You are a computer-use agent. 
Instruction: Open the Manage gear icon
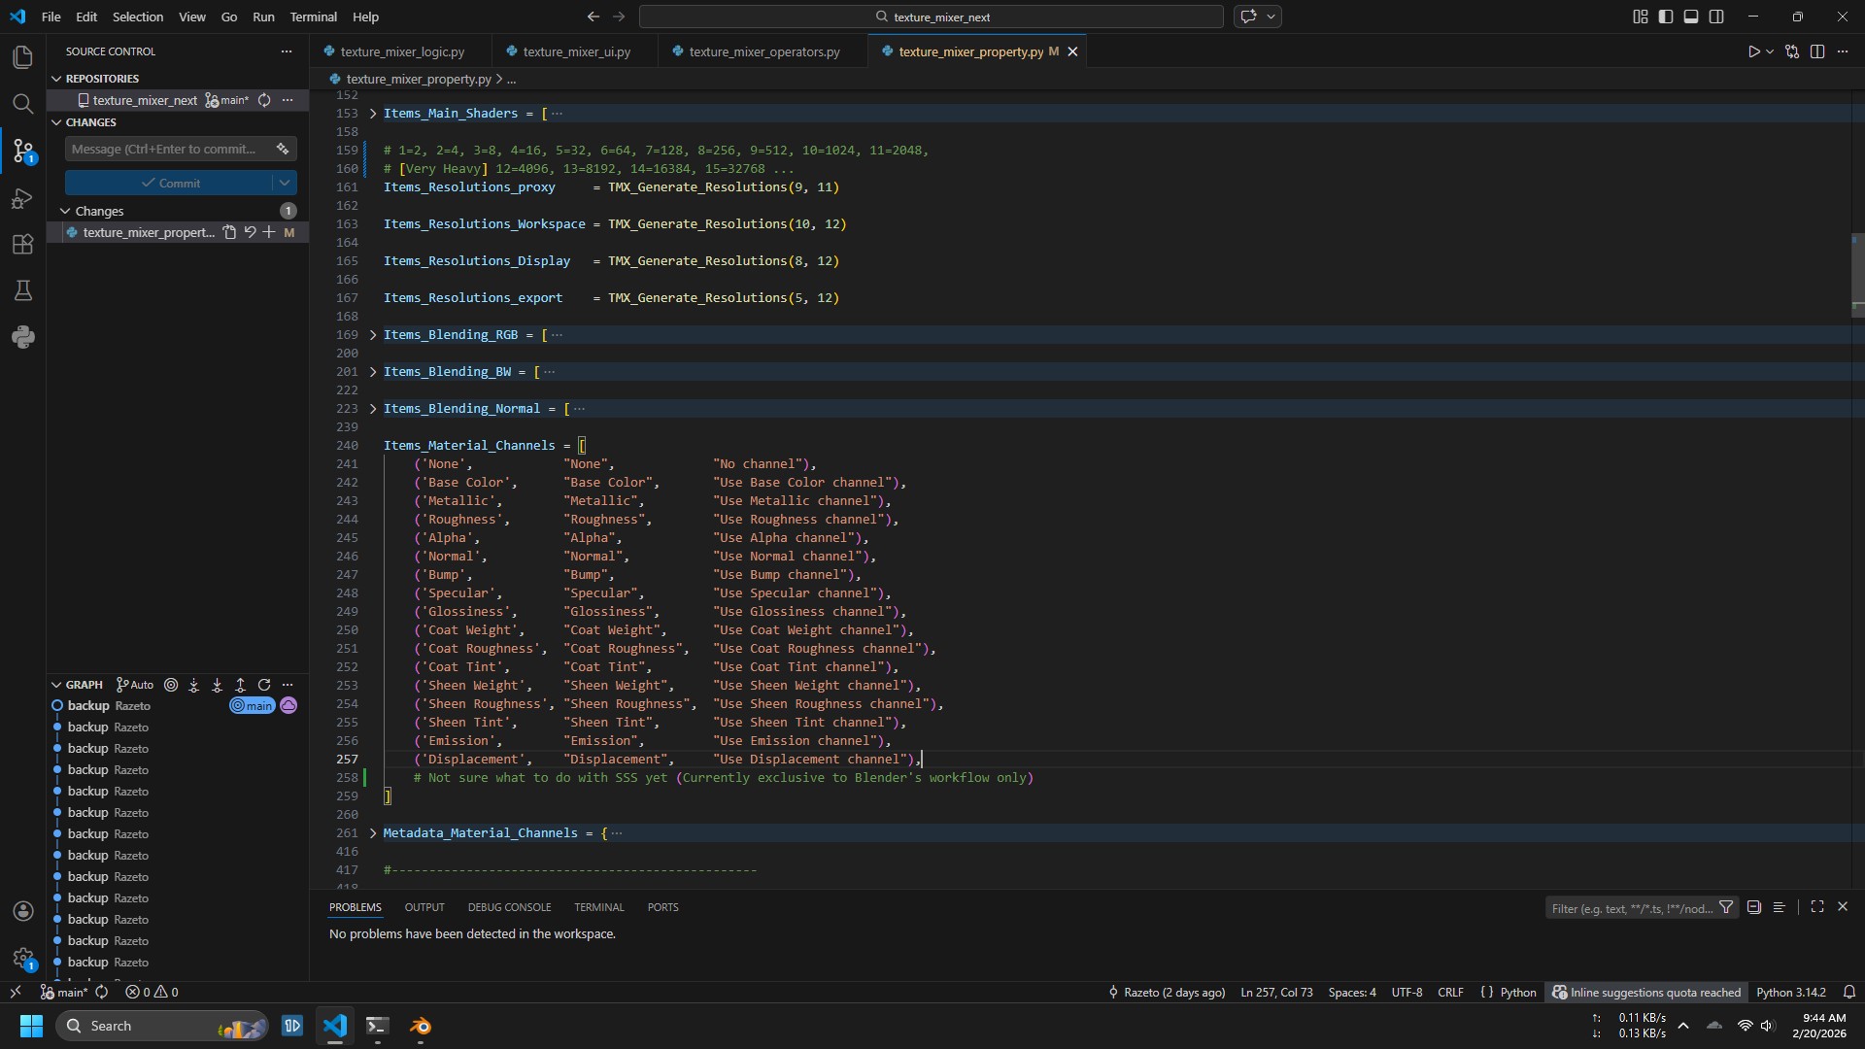pos(22,958)
